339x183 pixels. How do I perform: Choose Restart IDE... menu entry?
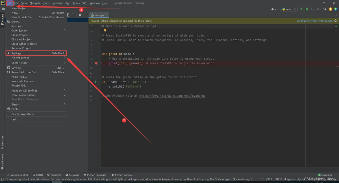36,86
